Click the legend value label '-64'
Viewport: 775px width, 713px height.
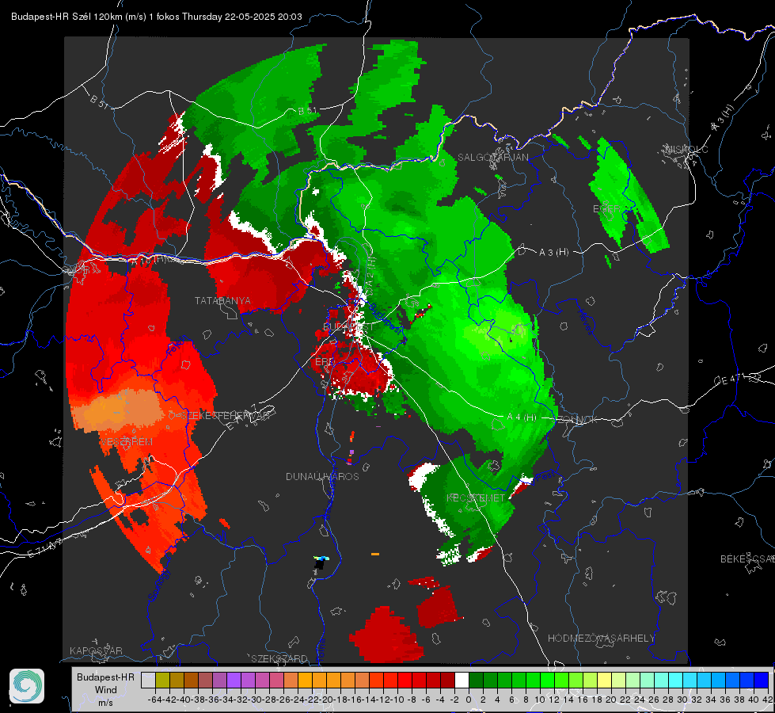(x=155, y=700)
